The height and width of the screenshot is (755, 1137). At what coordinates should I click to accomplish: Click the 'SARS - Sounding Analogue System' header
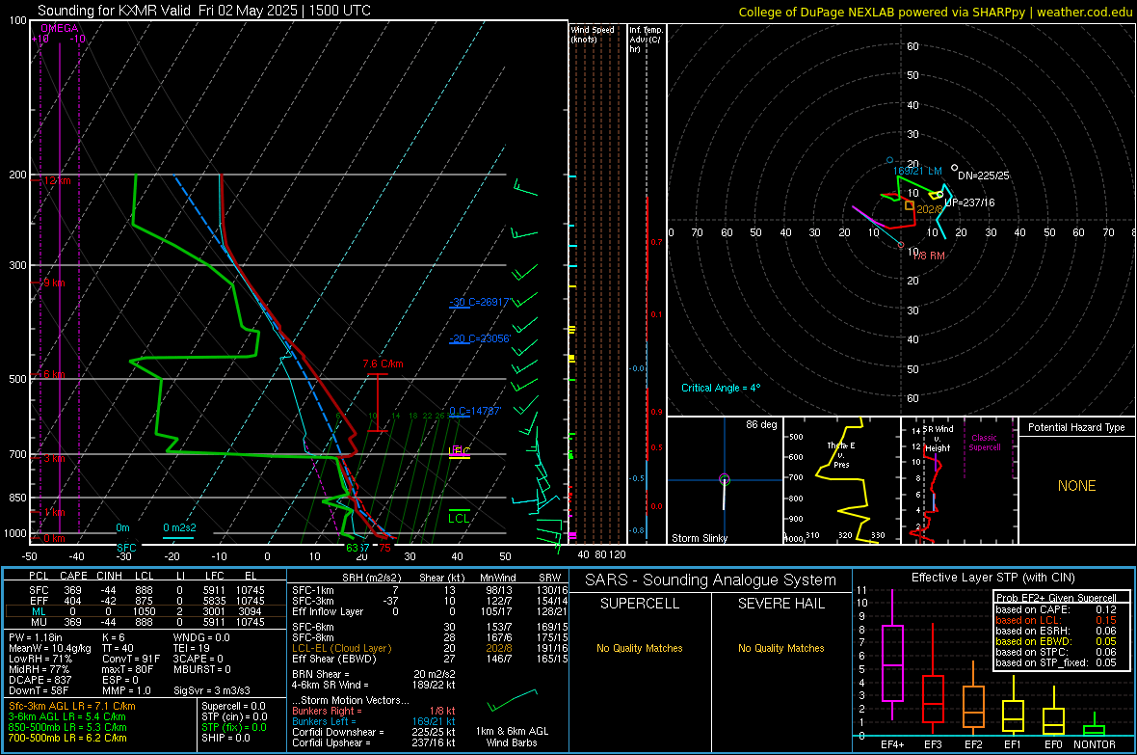[711, 580]
